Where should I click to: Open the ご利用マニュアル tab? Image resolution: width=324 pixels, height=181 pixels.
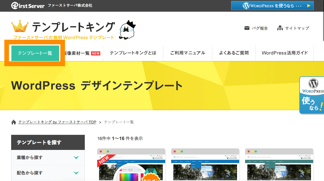(x=188, y=53)
